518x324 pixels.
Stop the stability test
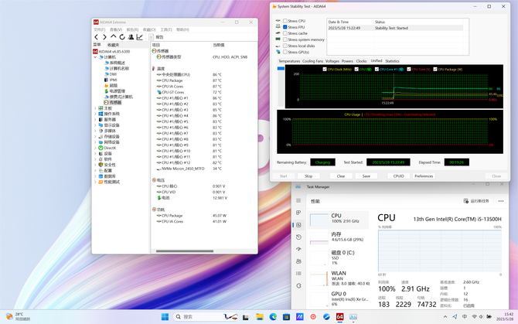coord(308,176)
